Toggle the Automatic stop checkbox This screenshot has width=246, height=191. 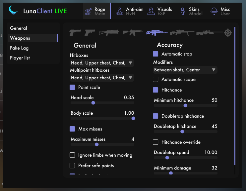coord(155,54)
